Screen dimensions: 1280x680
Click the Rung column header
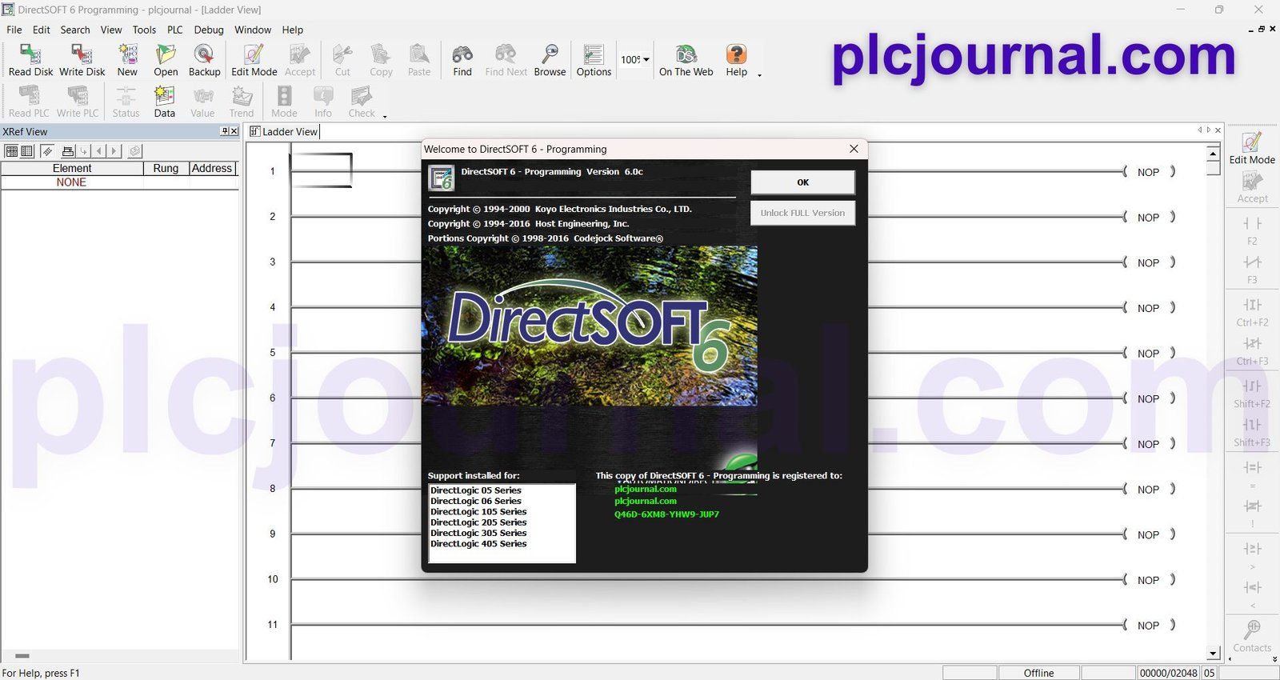166,168
